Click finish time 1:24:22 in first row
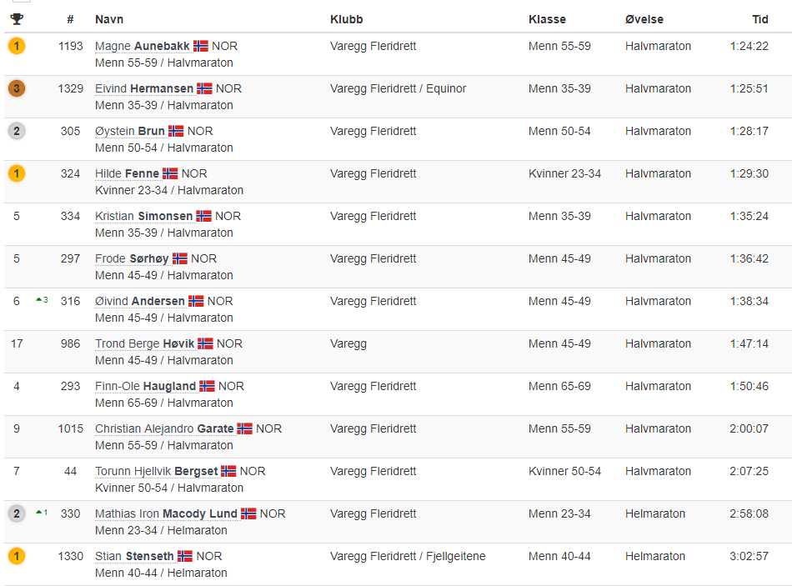Viewport: 792px width, 586px height. tap(749, 46)
